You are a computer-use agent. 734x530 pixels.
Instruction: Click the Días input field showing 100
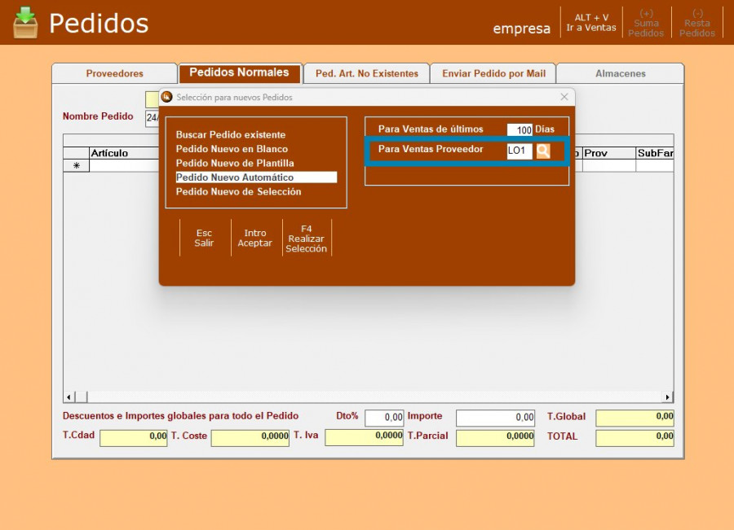coord(520,130)
